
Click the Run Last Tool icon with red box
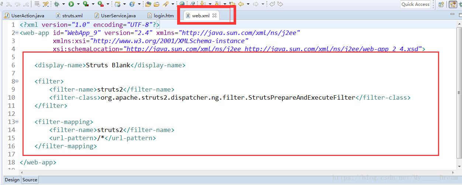(x=86, y=4)
